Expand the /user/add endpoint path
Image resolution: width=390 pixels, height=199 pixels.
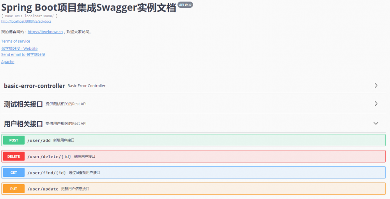click(x=39, y=141)
